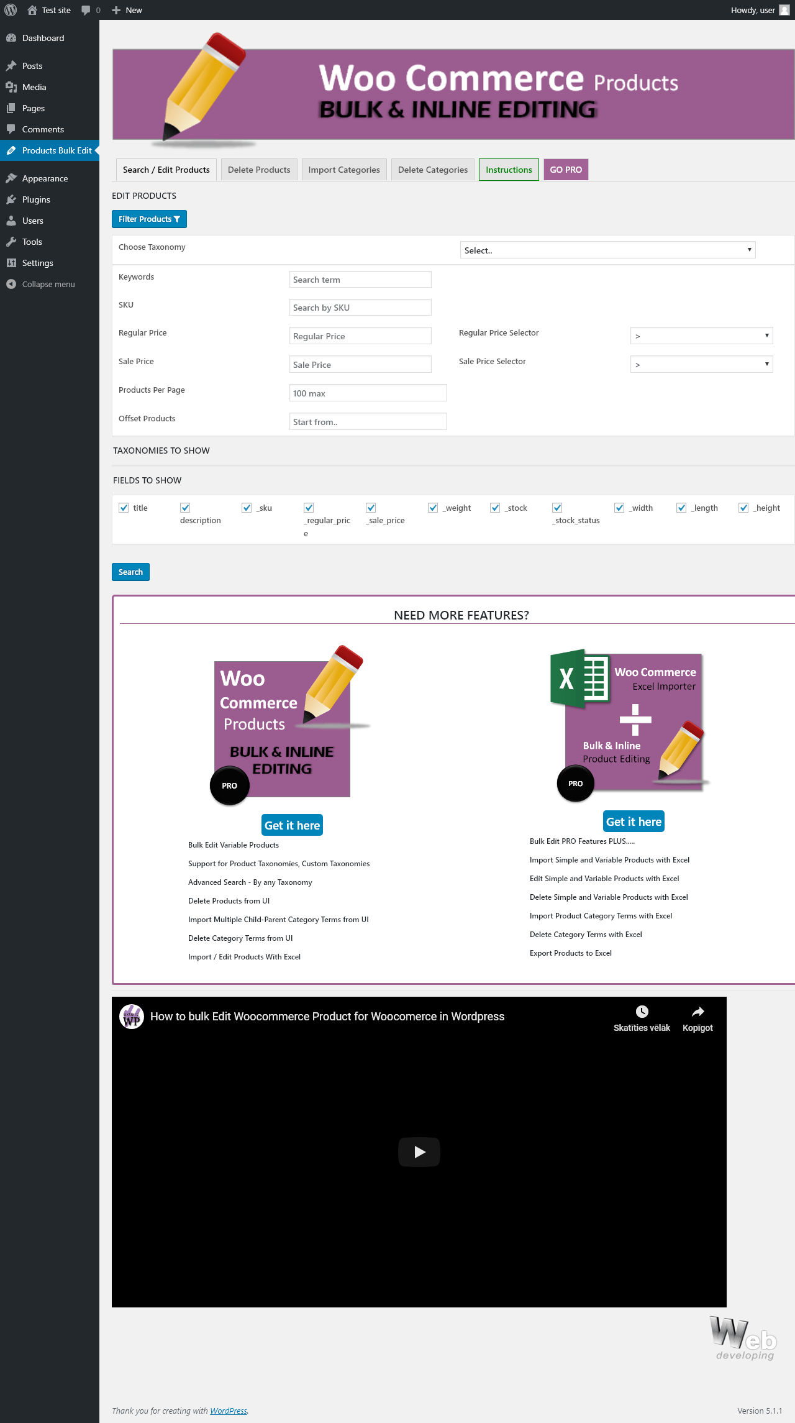Click the Products Bulk Edit pencil icon
The height and width of the screenshot is (1423, 795).
tap(11, 150)
